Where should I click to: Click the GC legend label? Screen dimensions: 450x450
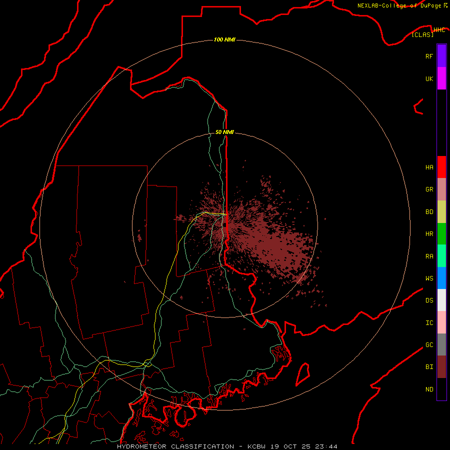[429, 344]
